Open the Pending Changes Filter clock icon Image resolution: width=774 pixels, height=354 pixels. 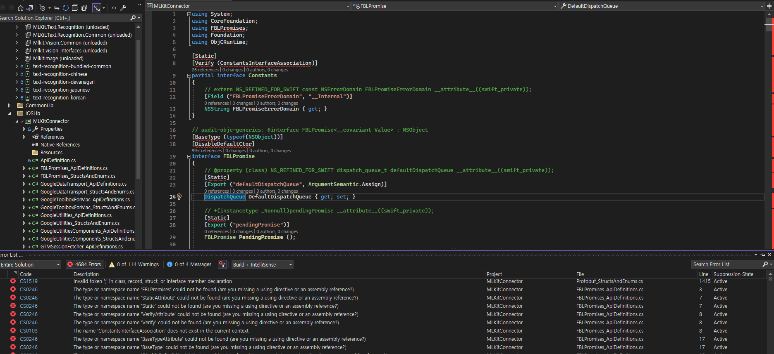tap(43, 8)
